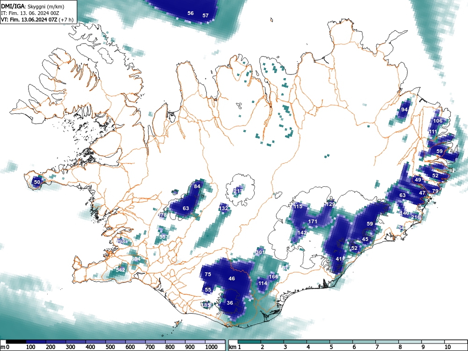The width and height of the screenshot is (468, 351).
Task: Click the visibility value 67
Action: (285, 268)
